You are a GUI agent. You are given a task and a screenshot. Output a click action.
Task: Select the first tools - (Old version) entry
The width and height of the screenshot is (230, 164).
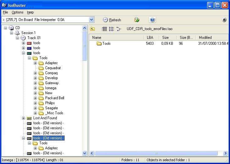(x=48, y=123)
